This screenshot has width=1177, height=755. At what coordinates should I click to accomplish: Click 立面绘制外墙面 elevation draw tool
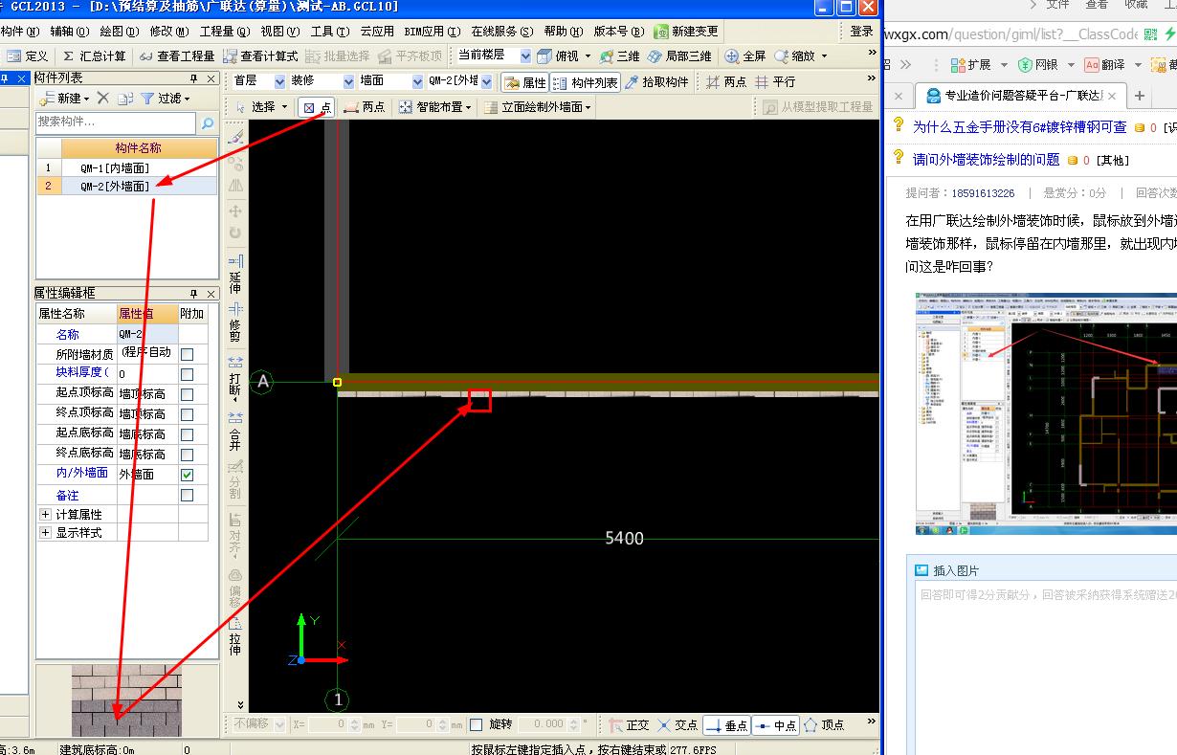point(538,107)
